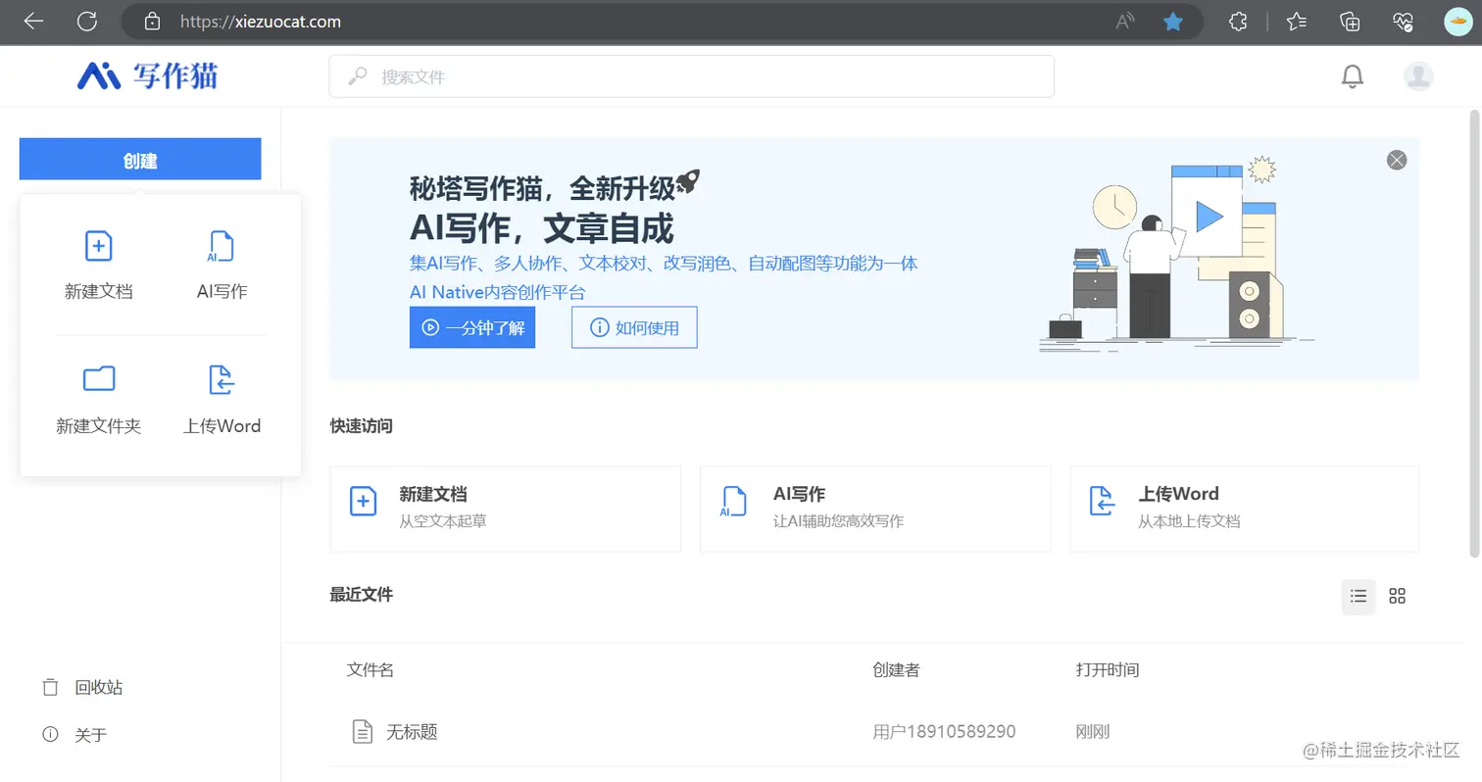
Task: Click the 文件名 column header
Action: click(370, 670)
